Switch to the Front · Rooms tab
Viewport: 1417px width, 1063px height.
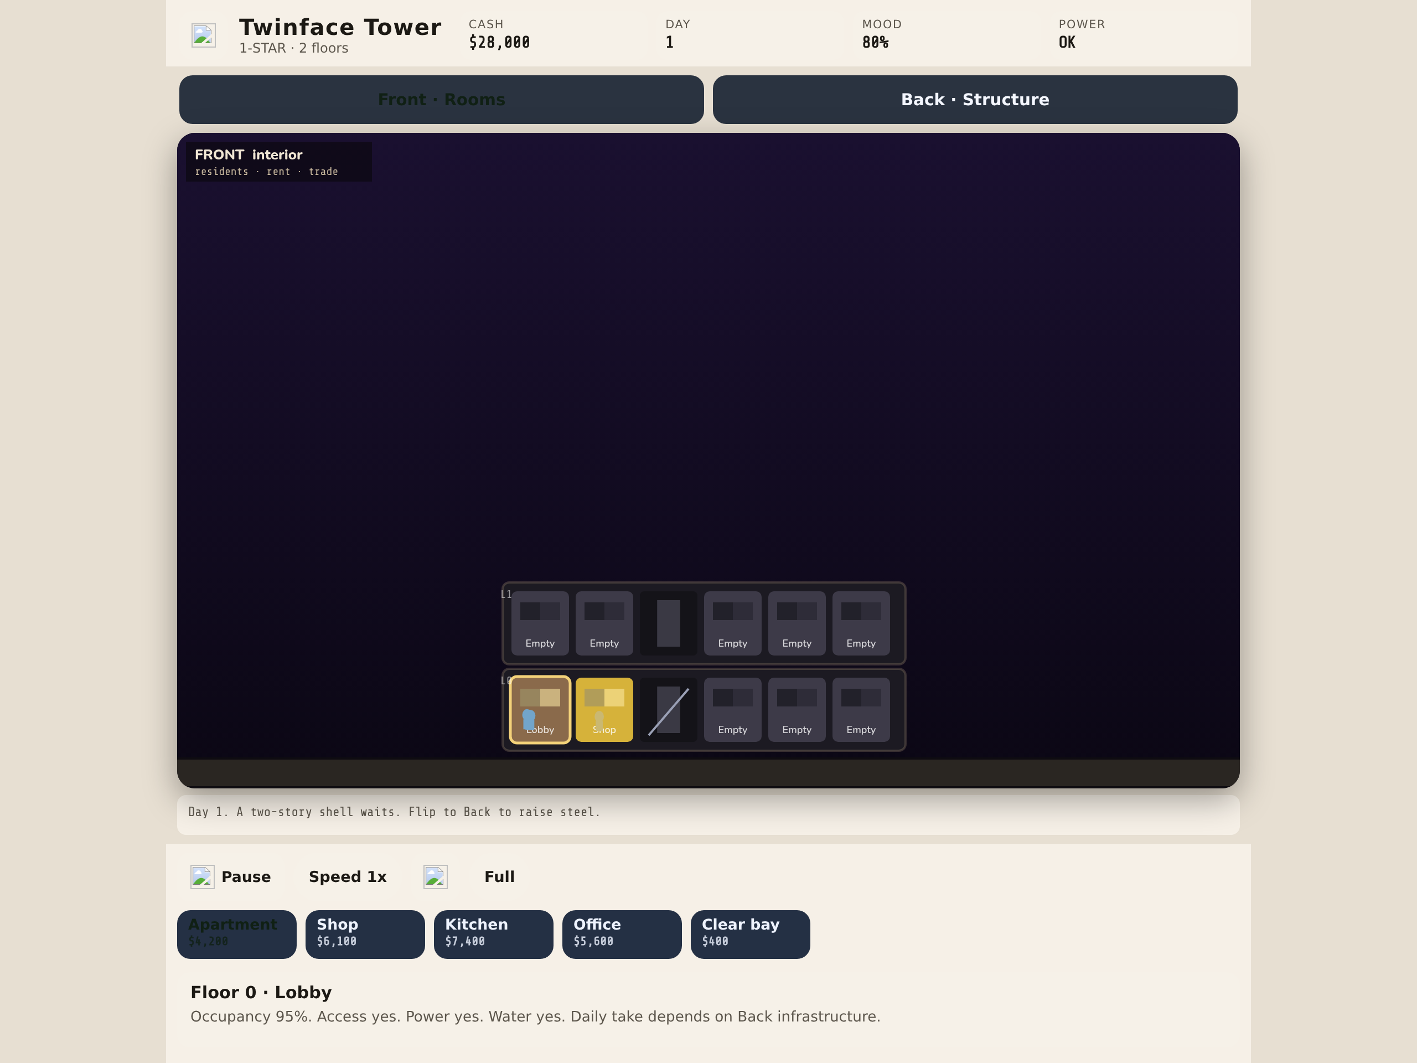coord(441,99)
